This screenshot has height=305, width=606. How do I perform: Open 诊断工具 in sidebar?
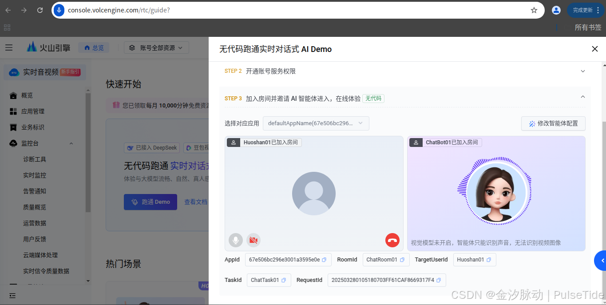(x=35, y=159)
